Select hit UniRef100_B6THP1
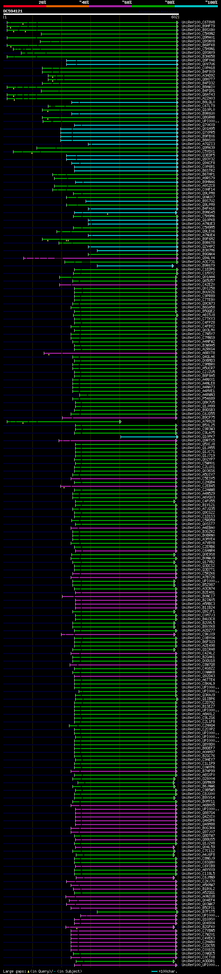This screenshot has height=974, width=221. tap(198, 174)
